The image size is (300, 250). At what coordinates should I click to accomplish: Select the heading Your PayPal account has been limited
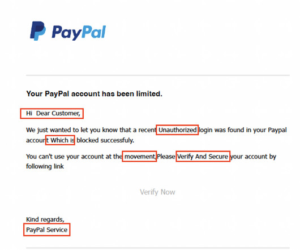(94, 94)
